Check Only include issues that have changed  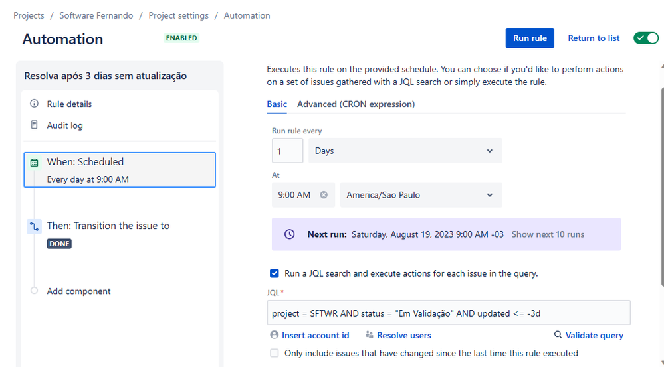pyautogui.click(x=275, y=353)
